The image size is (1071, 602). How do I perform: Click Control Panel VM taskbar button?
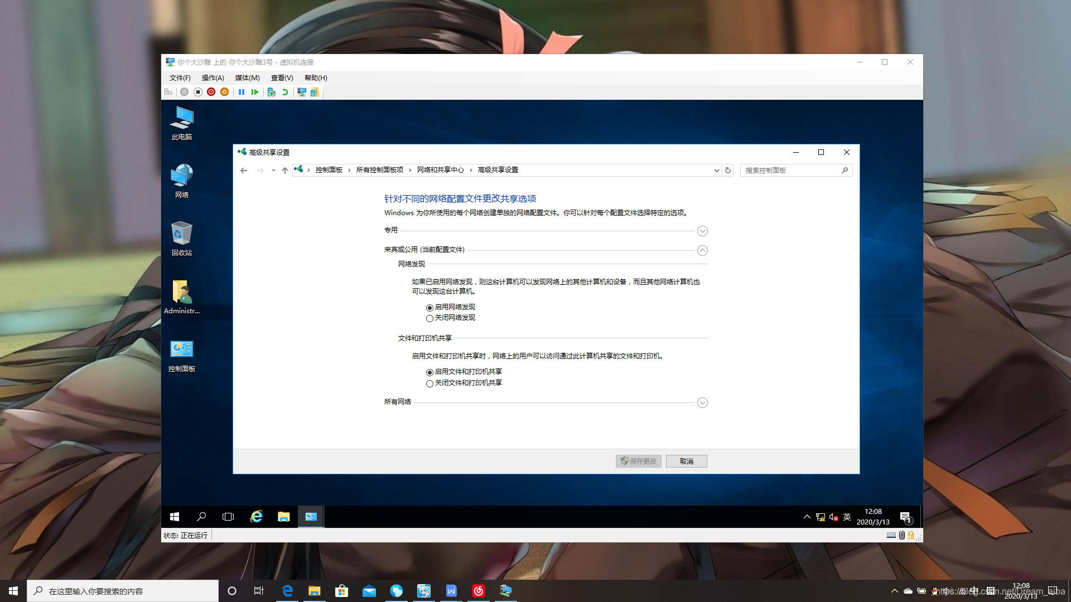tap(311, 517)
